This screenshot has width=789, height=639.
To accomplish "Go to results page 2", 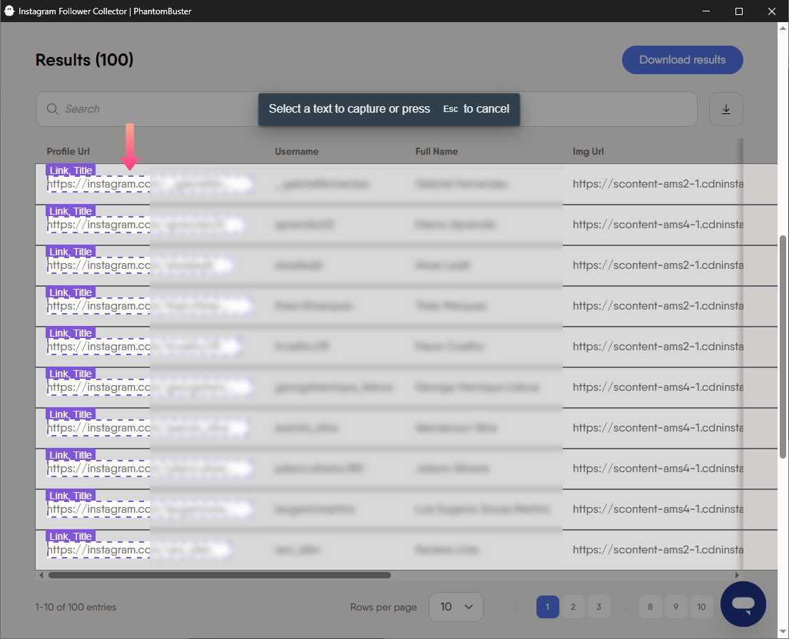I will pyautogui.click(x=573, y=607).
